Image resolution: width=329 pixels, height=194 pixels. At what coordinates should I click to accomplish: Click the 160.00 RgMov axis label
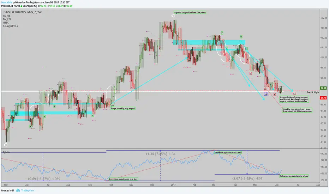coord(324,160)
